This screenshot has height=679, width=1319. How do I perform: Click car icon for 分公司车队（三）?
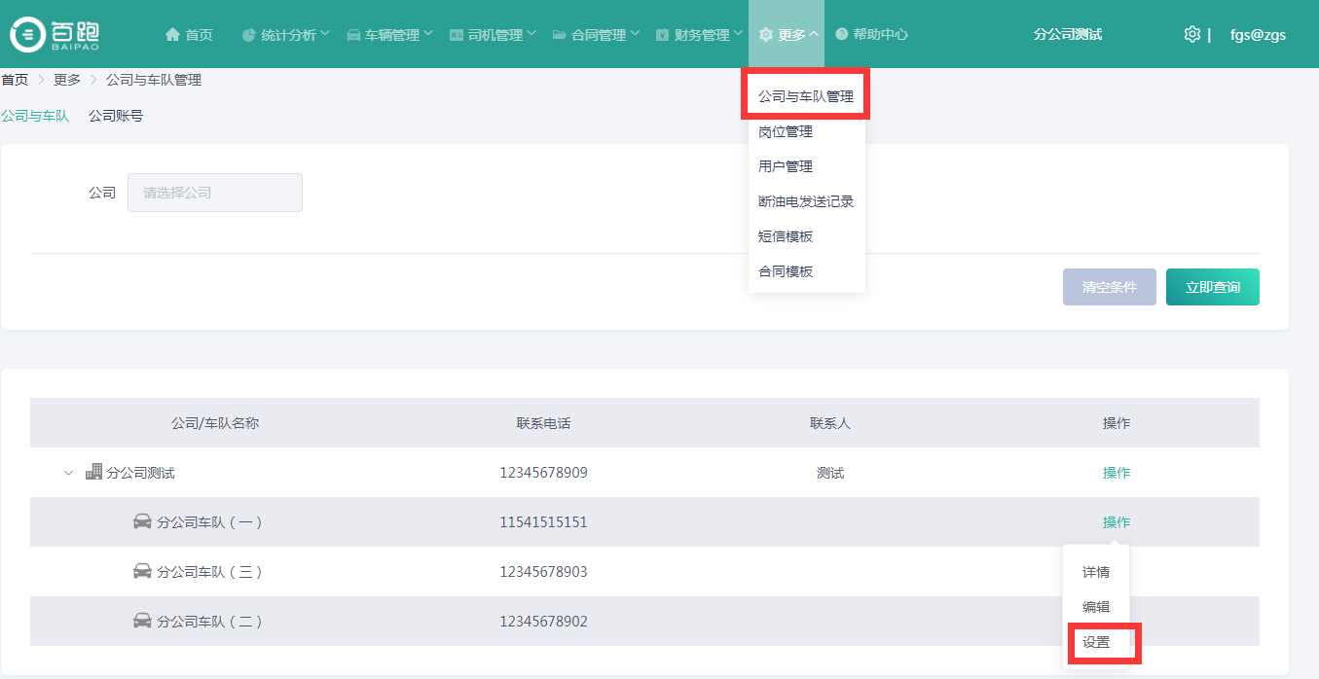[142, 571]
